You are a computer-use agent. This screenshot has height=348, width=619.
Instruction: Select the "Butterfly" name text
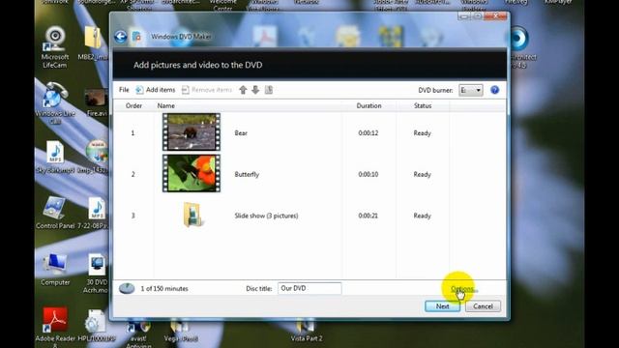[247, 174]
